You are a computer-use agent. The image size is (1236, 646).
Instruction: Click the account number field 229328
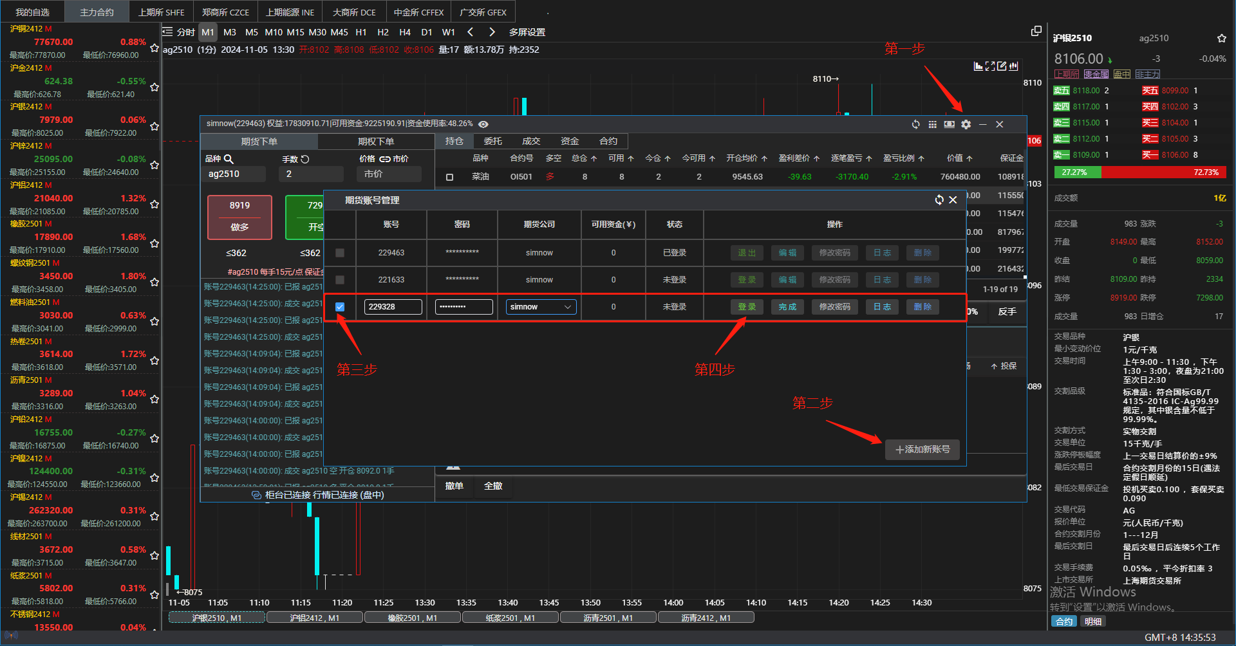pos(393,307)
